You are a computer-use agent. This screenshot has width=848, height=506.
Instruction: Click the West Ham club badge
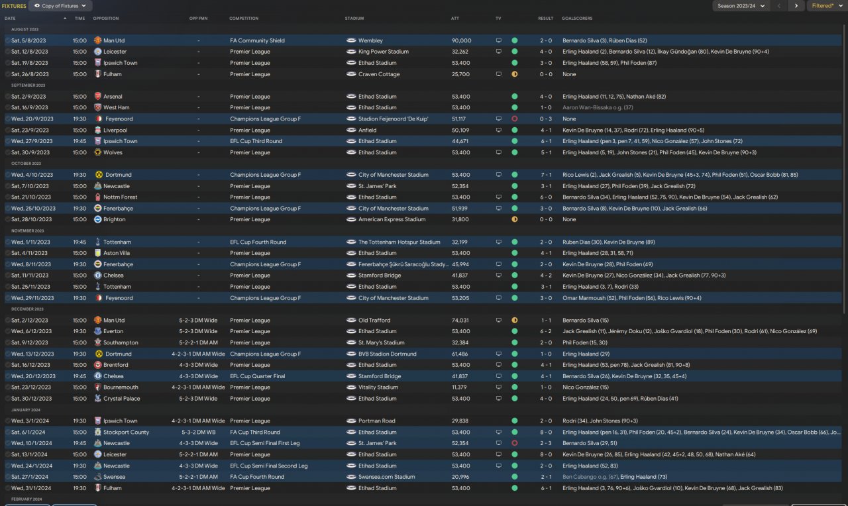tap(98, 107)
